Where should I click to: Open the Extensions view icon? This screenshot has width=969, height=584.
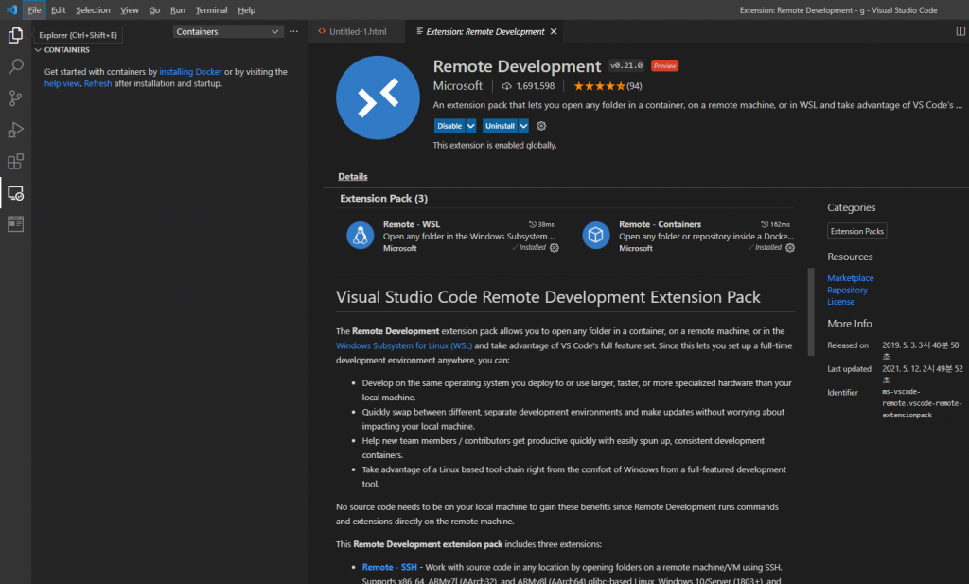point(15,161)
